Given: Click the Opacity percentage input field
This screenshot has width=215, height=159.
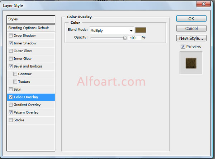Looking at the screenshot, I should [x=135, y=38].
